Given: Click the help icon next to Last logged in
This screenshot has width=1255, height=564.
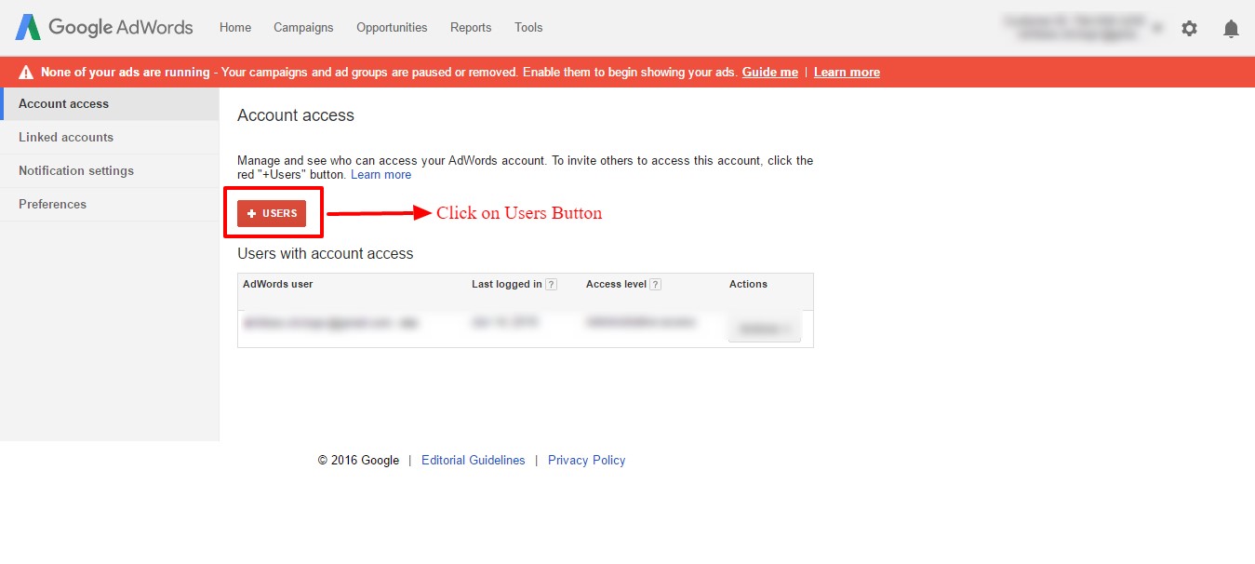Looking at the screenshot, I should [552, 285].
